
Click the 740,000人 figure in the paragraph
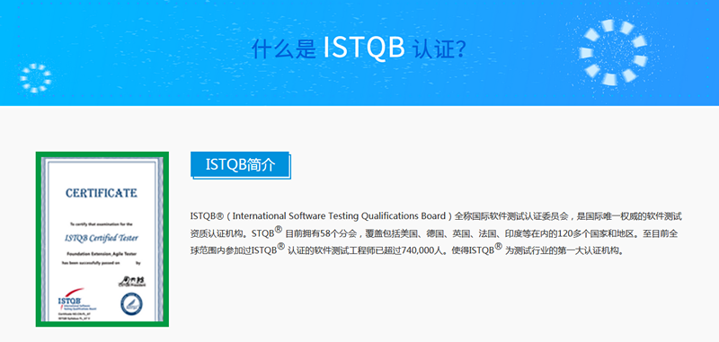[x=422, y=251]
